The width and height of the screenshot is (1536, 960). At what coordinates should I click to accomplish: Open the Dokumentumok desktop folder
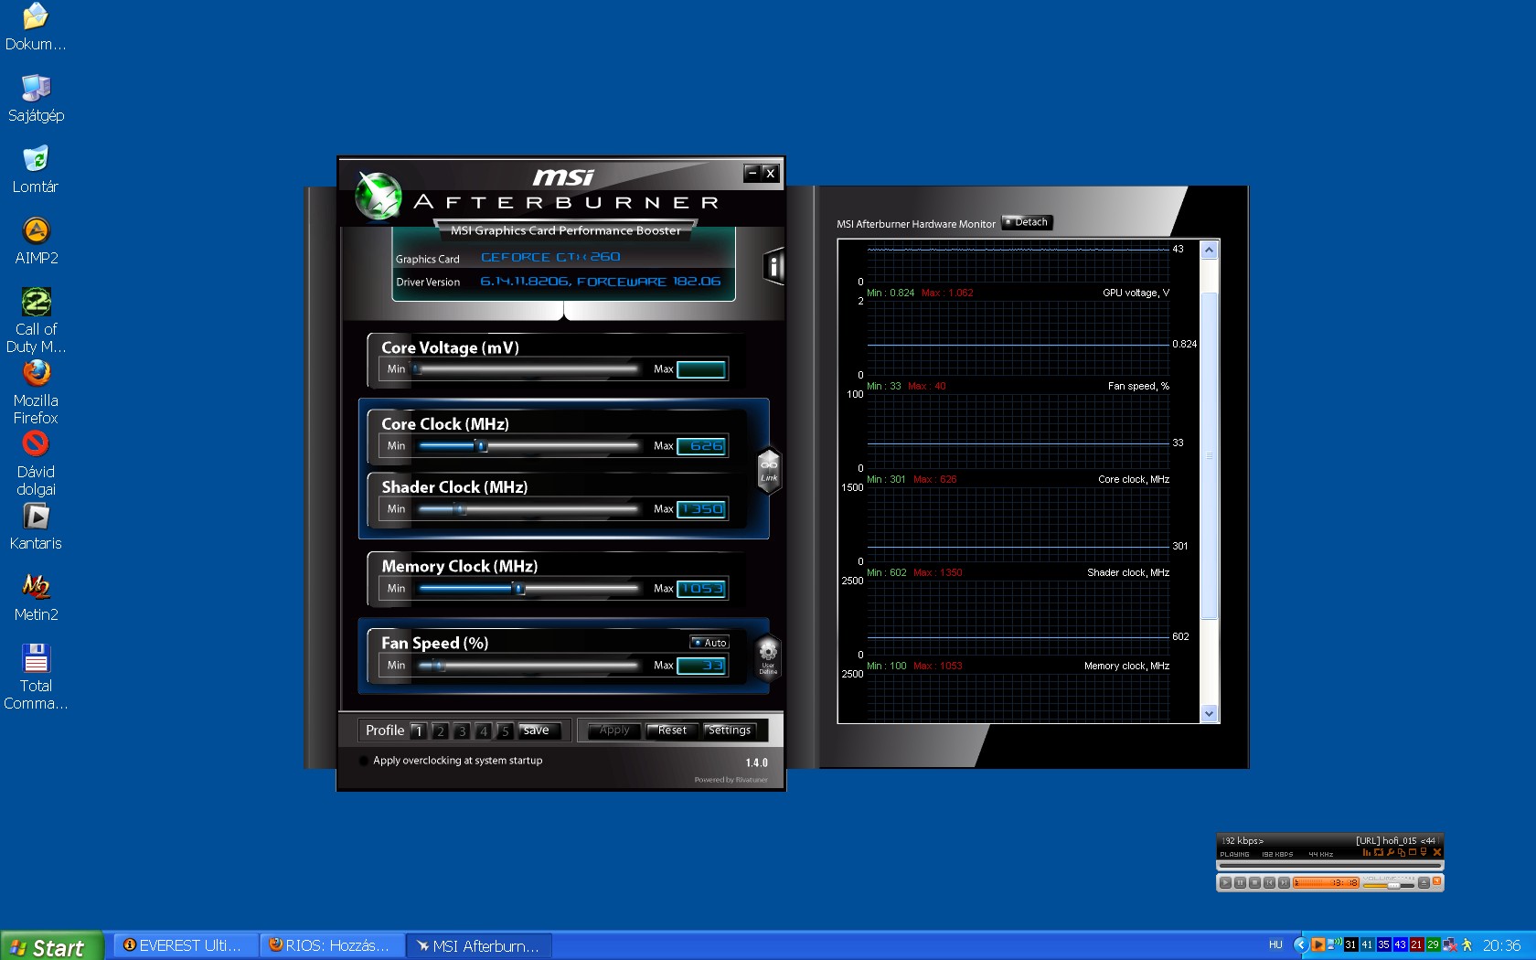(x=36, y=27)
